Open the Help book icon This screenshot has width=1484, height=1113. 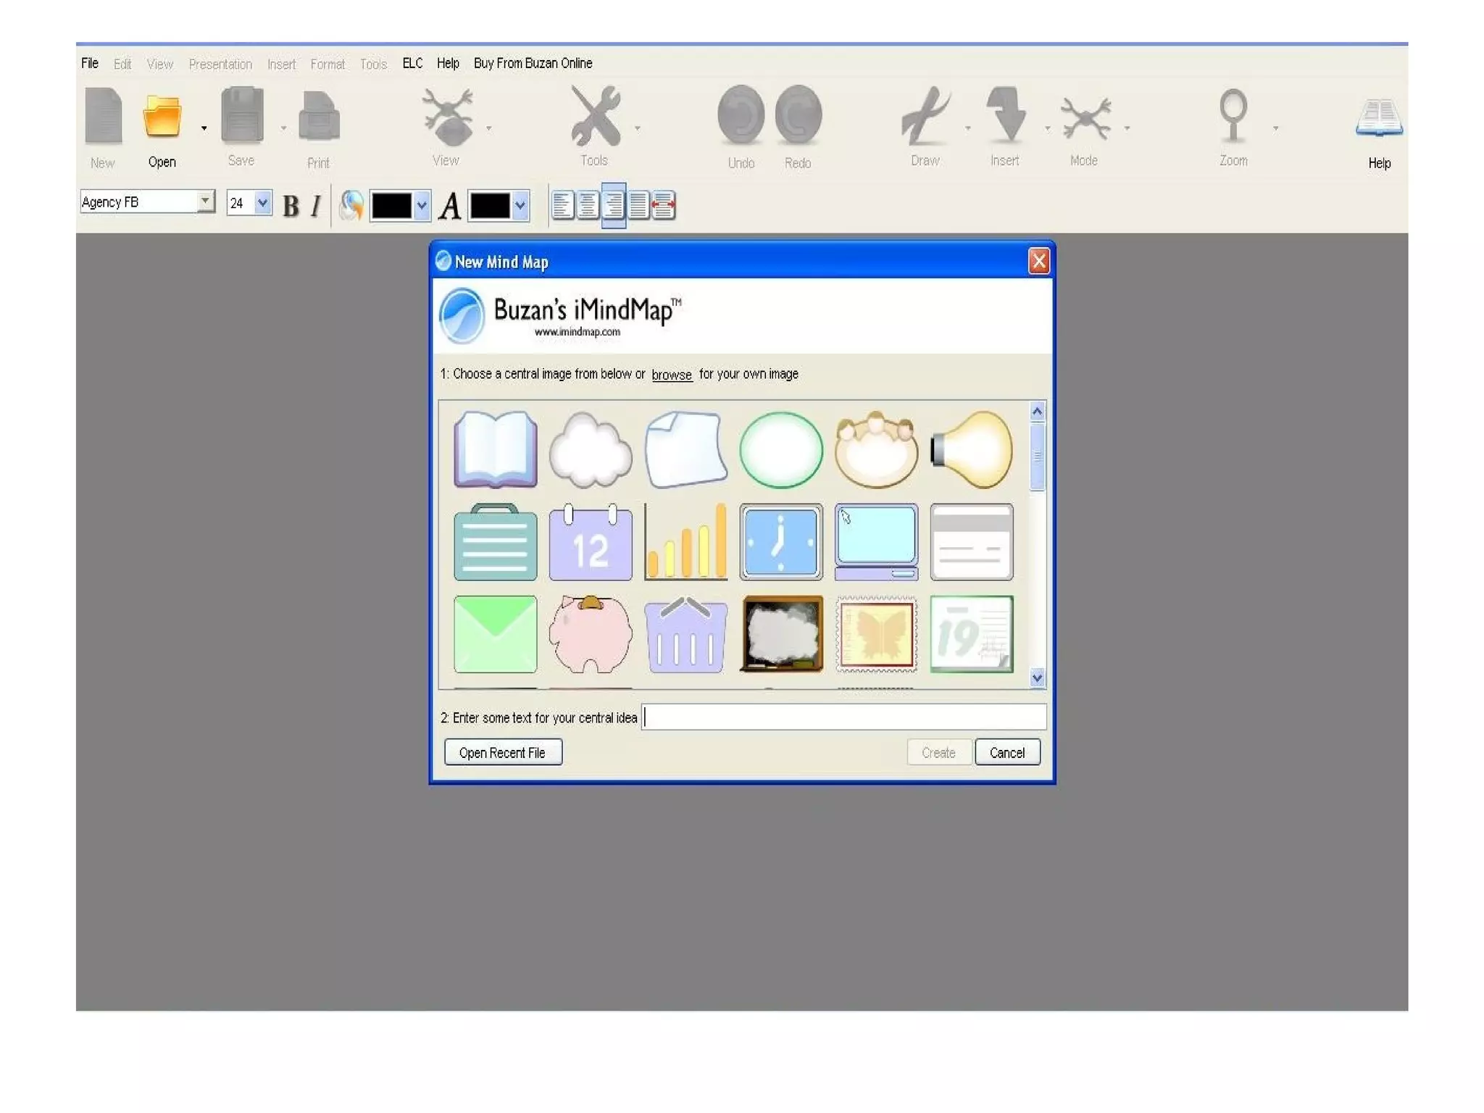pos(1378,118)
